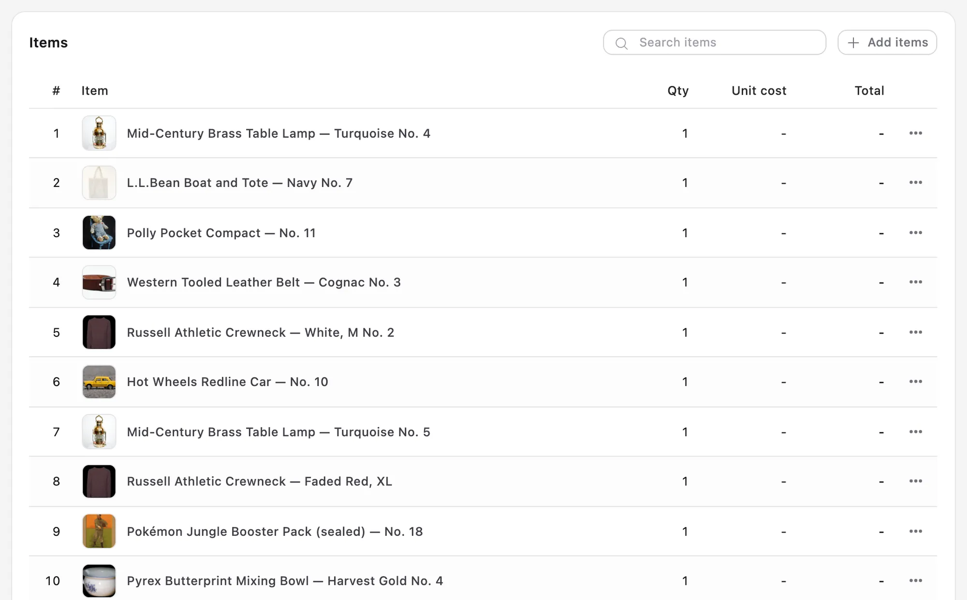This screenshot has height=600, width=967.
Task: Click unit cost dash in Hot Wheels row
Action: (783, 382)
